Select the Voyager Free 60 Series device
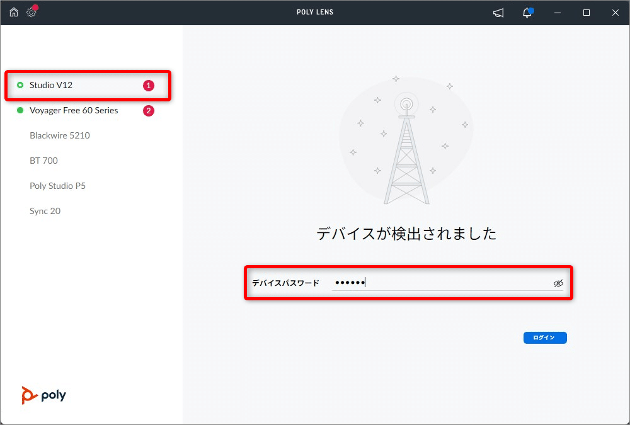The height and width of the screenshot is (425, 630). click(74, 110)
